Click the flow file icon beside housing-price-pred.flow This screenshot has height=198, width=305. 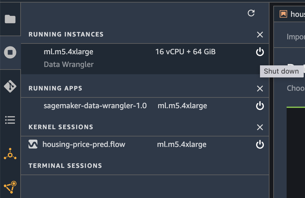click(x=33, y=145)
